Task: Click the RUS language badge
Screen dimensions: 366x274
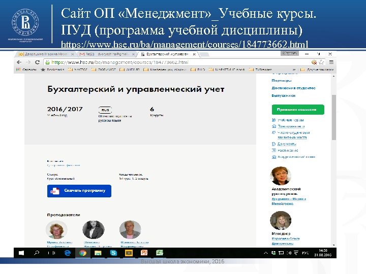Action: (105, 110)
